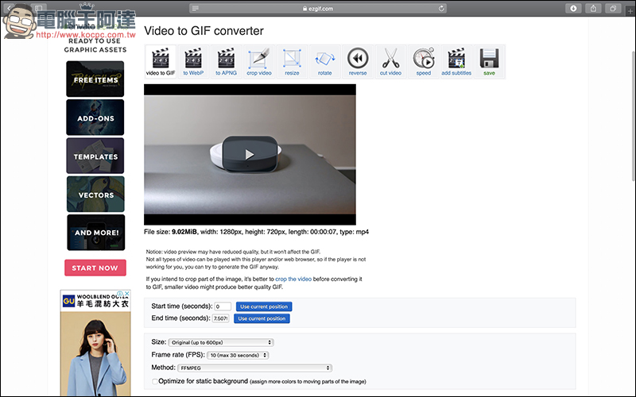Select the reverse video tool
The height and width of the screenshot is (397, 636).
click(357, 62)
